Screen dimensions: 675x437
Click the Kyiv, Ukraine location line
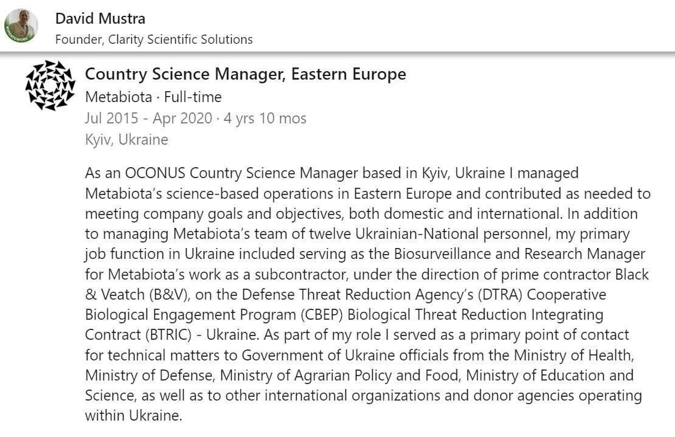coord(126,139)
